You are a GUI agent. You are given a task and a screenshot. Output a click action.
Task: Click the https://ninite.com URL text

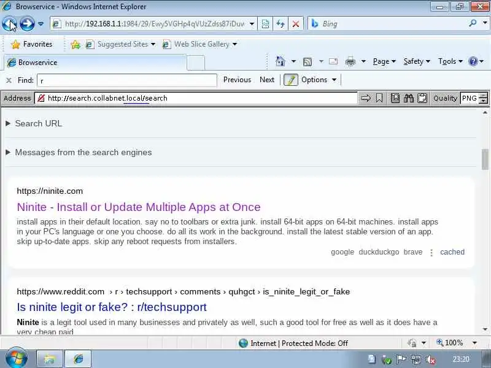[x=50, y=191]
